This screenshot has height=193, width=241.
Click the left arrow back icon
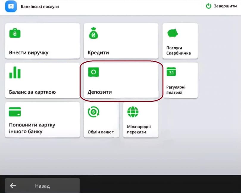(13, 186)
